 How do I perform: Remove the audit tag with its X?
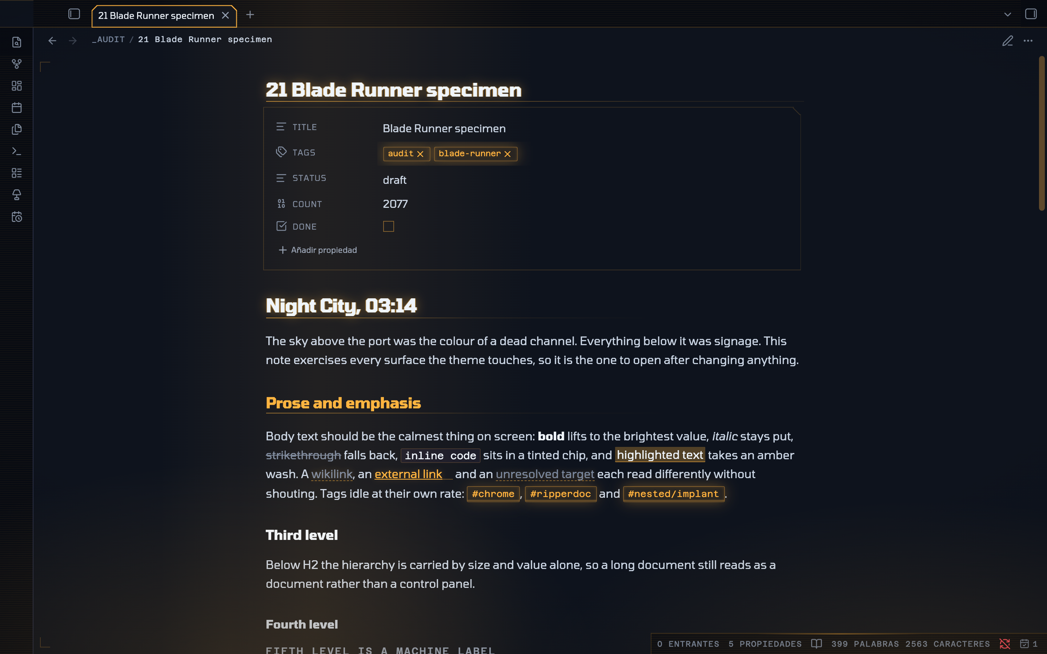420,154
